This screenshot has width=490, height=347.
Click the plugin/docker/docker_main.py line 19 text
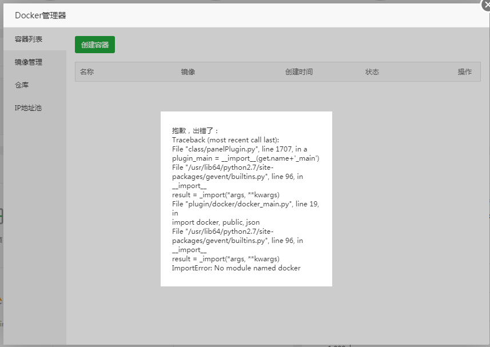tap(245, 204)
